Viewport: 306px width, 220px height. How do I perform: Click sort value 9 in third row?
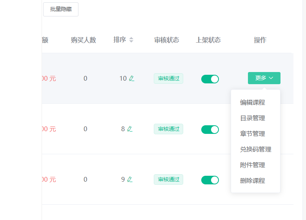coord(123,179)
